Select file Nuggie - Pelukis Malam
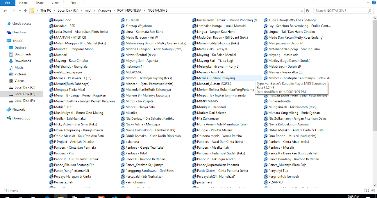The width and height of the screenshot is (377, 198). pos(215,130)
